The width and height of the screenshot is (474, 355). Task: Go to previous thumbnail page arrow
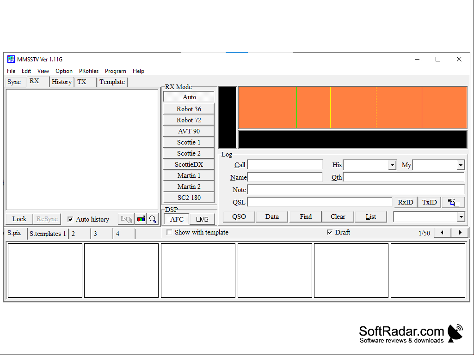(442, 233)
